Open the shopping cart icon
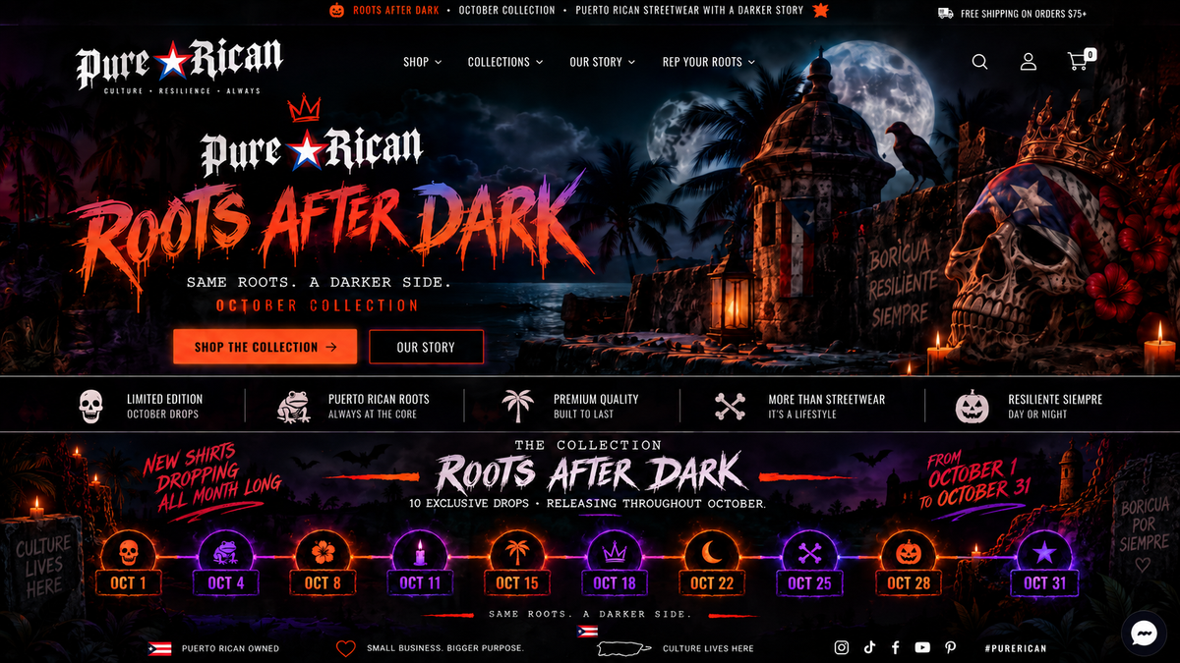The width and height of the screenshot is (1180, 663). coord(1080,60)
